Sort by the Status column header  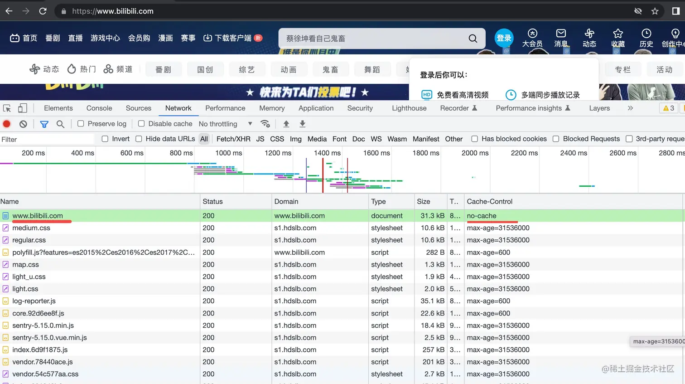click(x=236, y=201)
